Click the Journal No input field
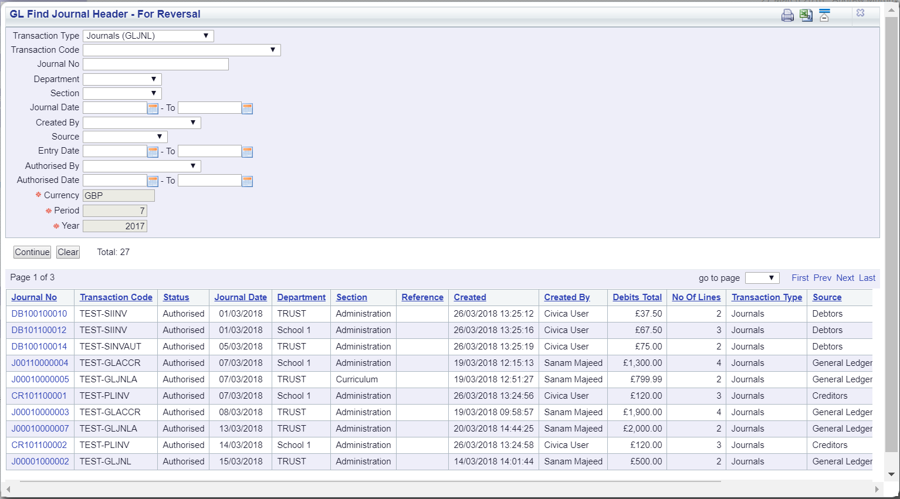The width and height of the screenshot is (900, 499). click(x=155, y=64)
